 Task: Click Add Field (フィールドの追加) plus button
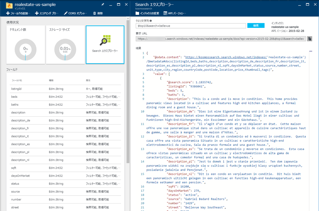pos(18,13)
